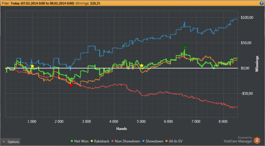Click the $100,00 axis label
This screenshot has height=146, width=265.
coord(247,17)
